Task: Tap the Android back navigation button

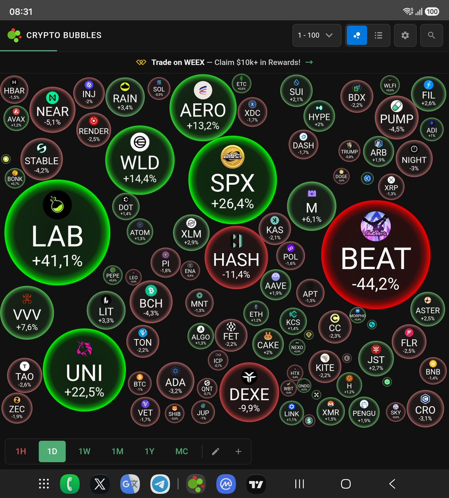Action: pyautogui.click(x=392, y=483)
